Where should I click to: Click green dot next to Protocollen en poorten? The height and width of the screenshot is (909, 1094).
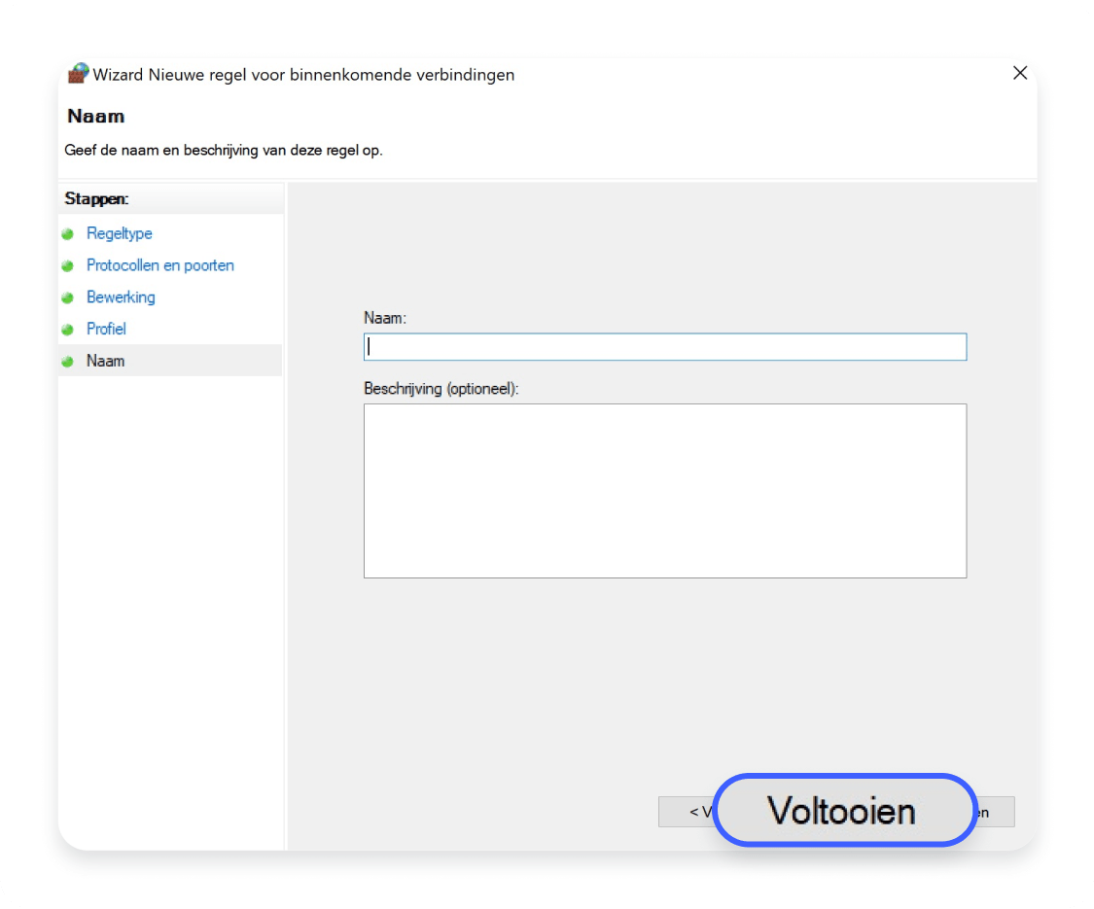coord(67,265)
